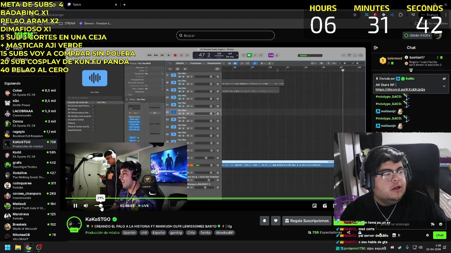Viewport: 451px width, 253px height.
Task: Open rageylo channel in sidebar
Action: (30, 134)
